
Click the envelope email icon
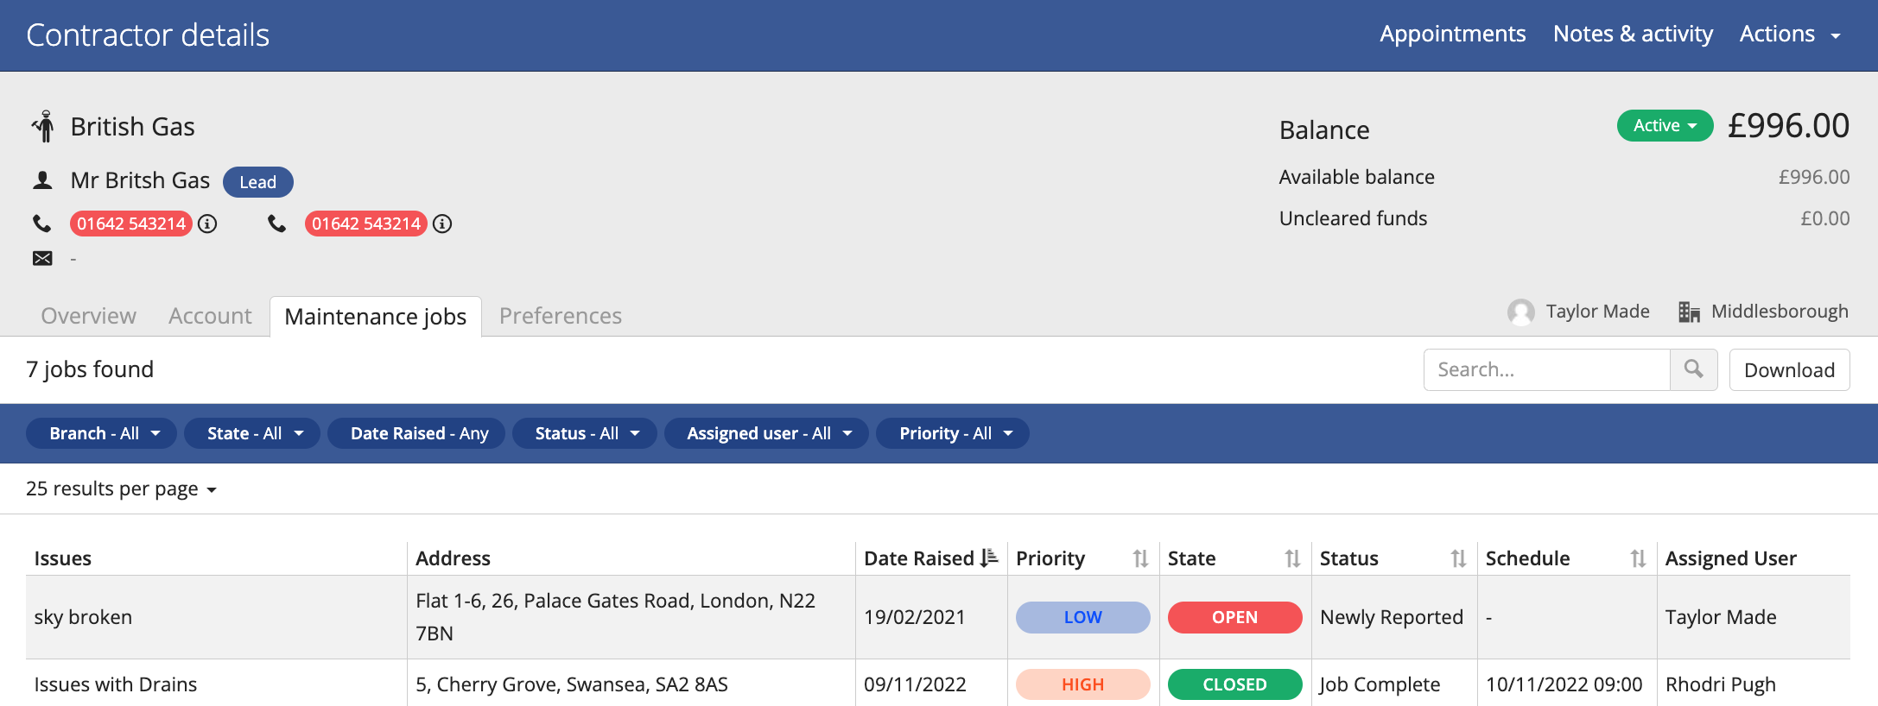[x=42, y=258]
